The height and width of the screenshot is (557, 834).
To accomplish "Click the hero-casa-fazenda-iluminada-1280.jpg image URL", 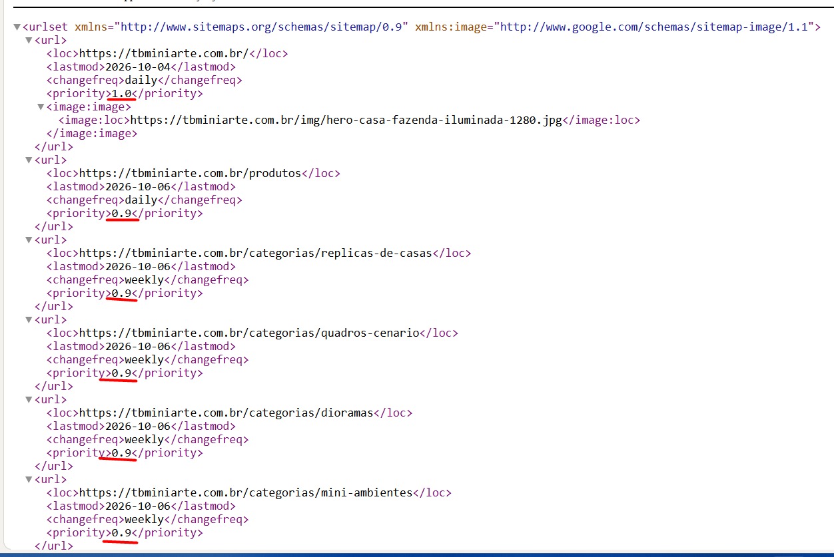I will point(346,120).
